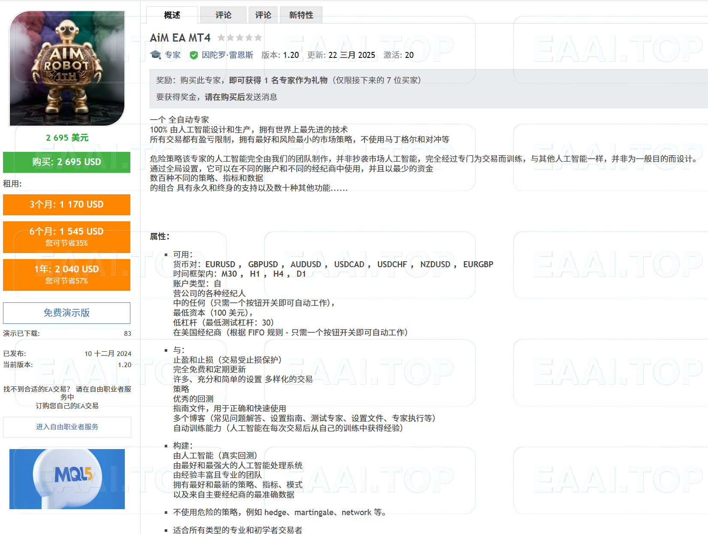708x534 pixels.
Task: Select the 1年 rental saving 57%
Action: pyautogui.click(x=66, y=274)
